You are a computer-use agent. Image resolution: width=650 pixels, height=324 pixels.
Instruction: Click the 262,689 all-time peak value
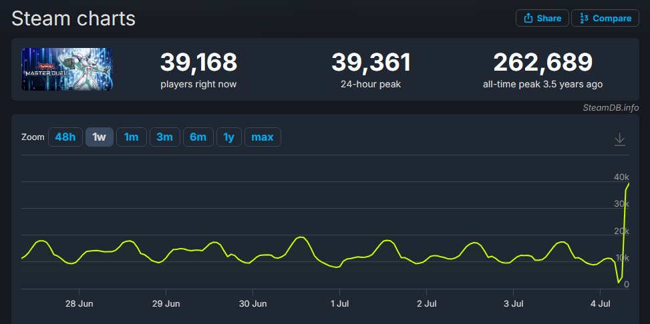(x=542, y=63)
